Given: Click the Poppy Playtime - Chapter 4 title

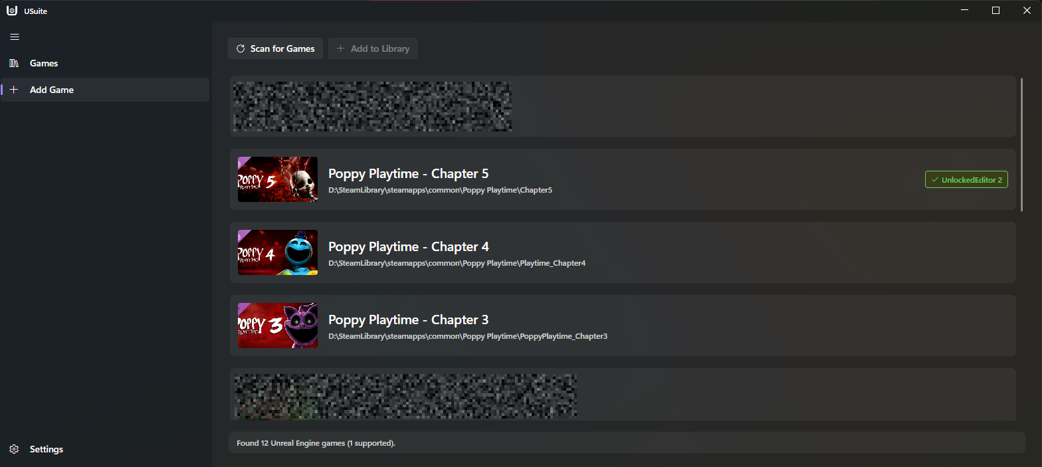Looking at the screenshot, I should [x=408, y=246].
